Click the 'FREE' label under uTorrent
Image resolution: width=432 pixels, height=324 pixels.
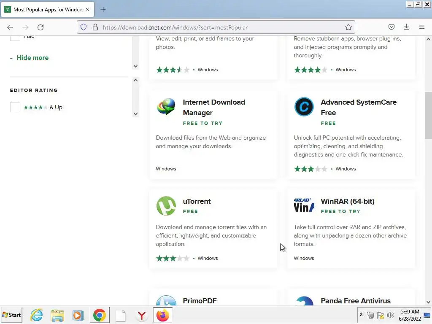coord(190,211)
